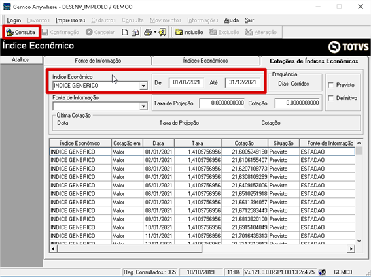Click the greyed Confirmação toolbar button
This screenshot has height=277, width=371.
point(61,32)
